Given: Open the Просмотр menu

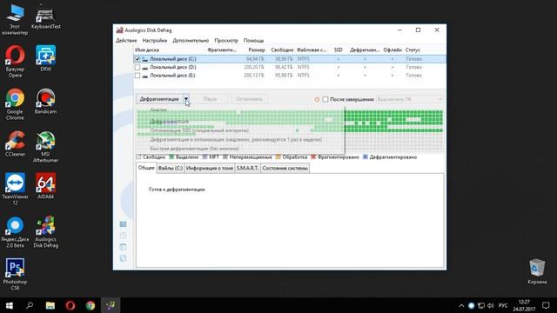Looking at the screenshot, I should [x=226, y=41].
